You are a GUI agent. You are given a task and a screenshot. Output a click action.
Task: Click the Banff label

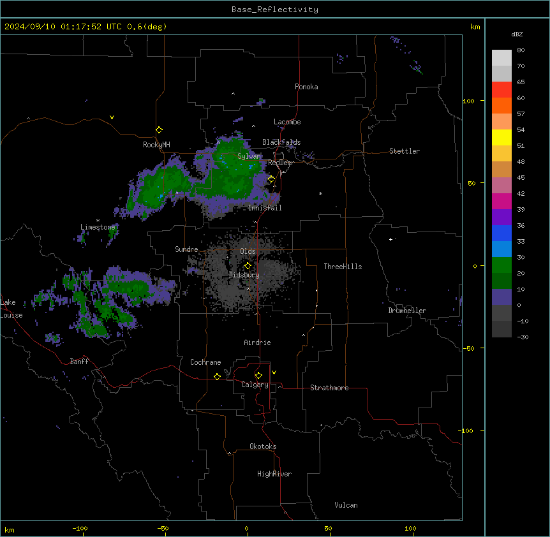coord(79,362)
